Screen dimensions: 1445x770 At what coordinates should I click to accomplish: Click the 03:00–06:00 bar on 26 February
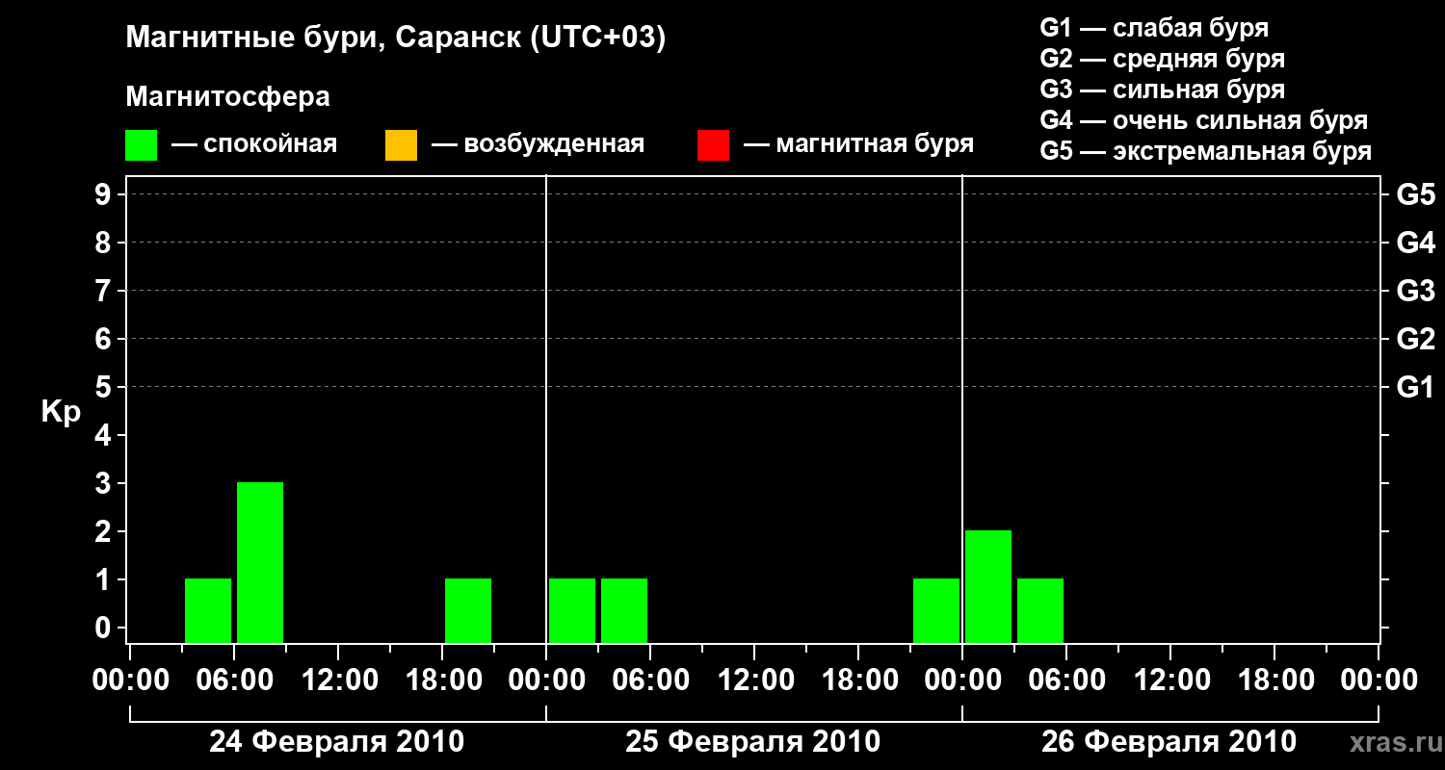tap(1040, 610)
